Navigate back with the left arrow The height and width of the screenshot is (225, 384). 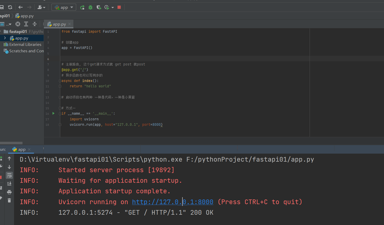tap(21, 7)
